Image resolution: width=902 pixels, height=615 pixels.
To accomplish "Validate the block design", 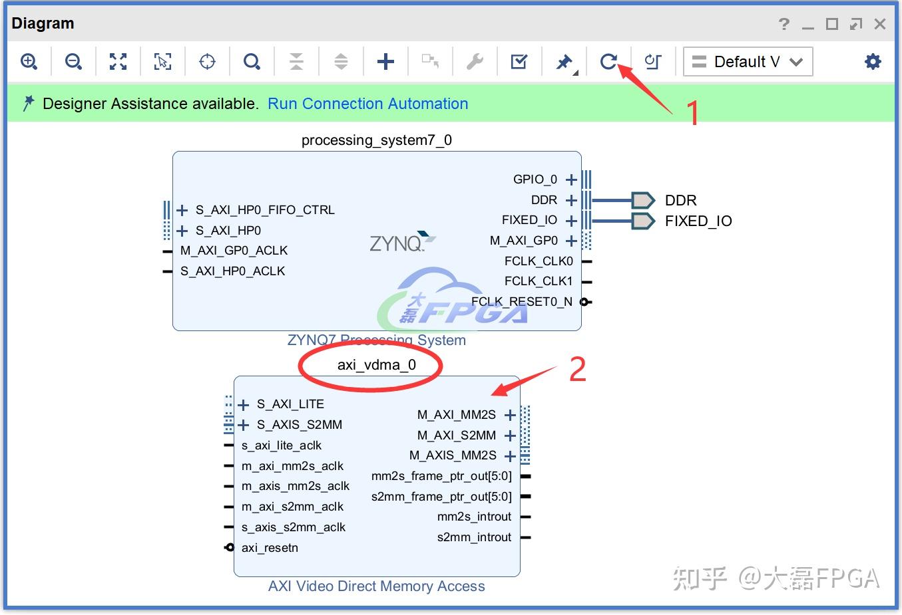I will pos(519,61).
